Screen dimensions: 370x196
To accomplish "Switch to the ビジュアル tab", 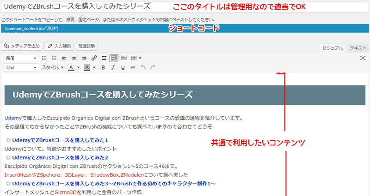I will point(333,48).
